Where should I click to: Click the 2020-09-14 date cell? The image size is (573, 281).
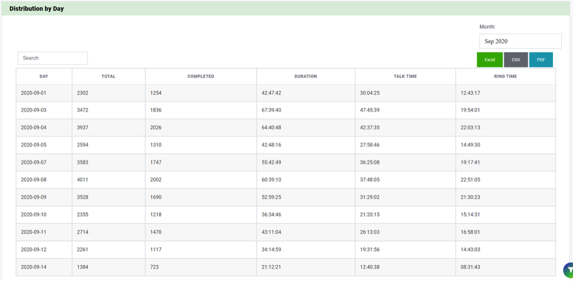pos(33,267)
